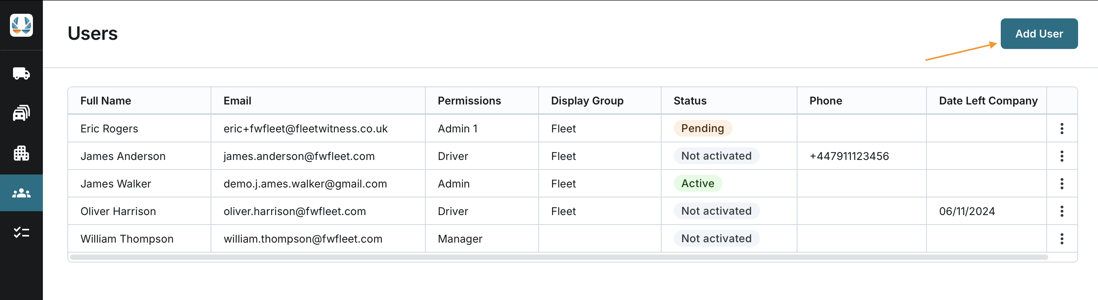1098x300 pixels.
Task: Open the company building sidebar icon
Action: (21, 153)
